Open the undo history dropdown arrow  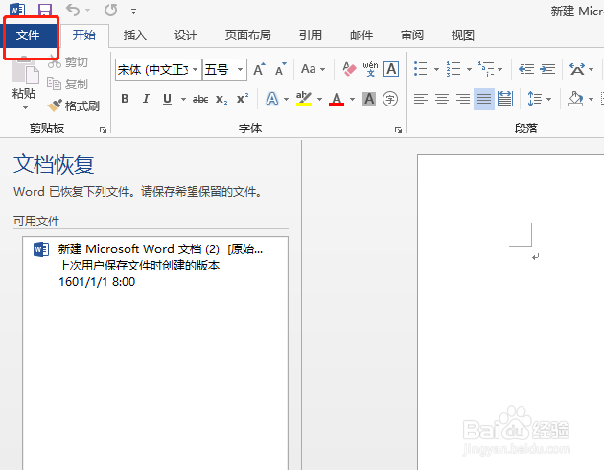[87, 11]
